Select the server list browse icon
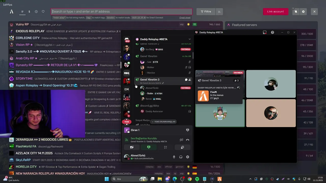 (22, 11)
